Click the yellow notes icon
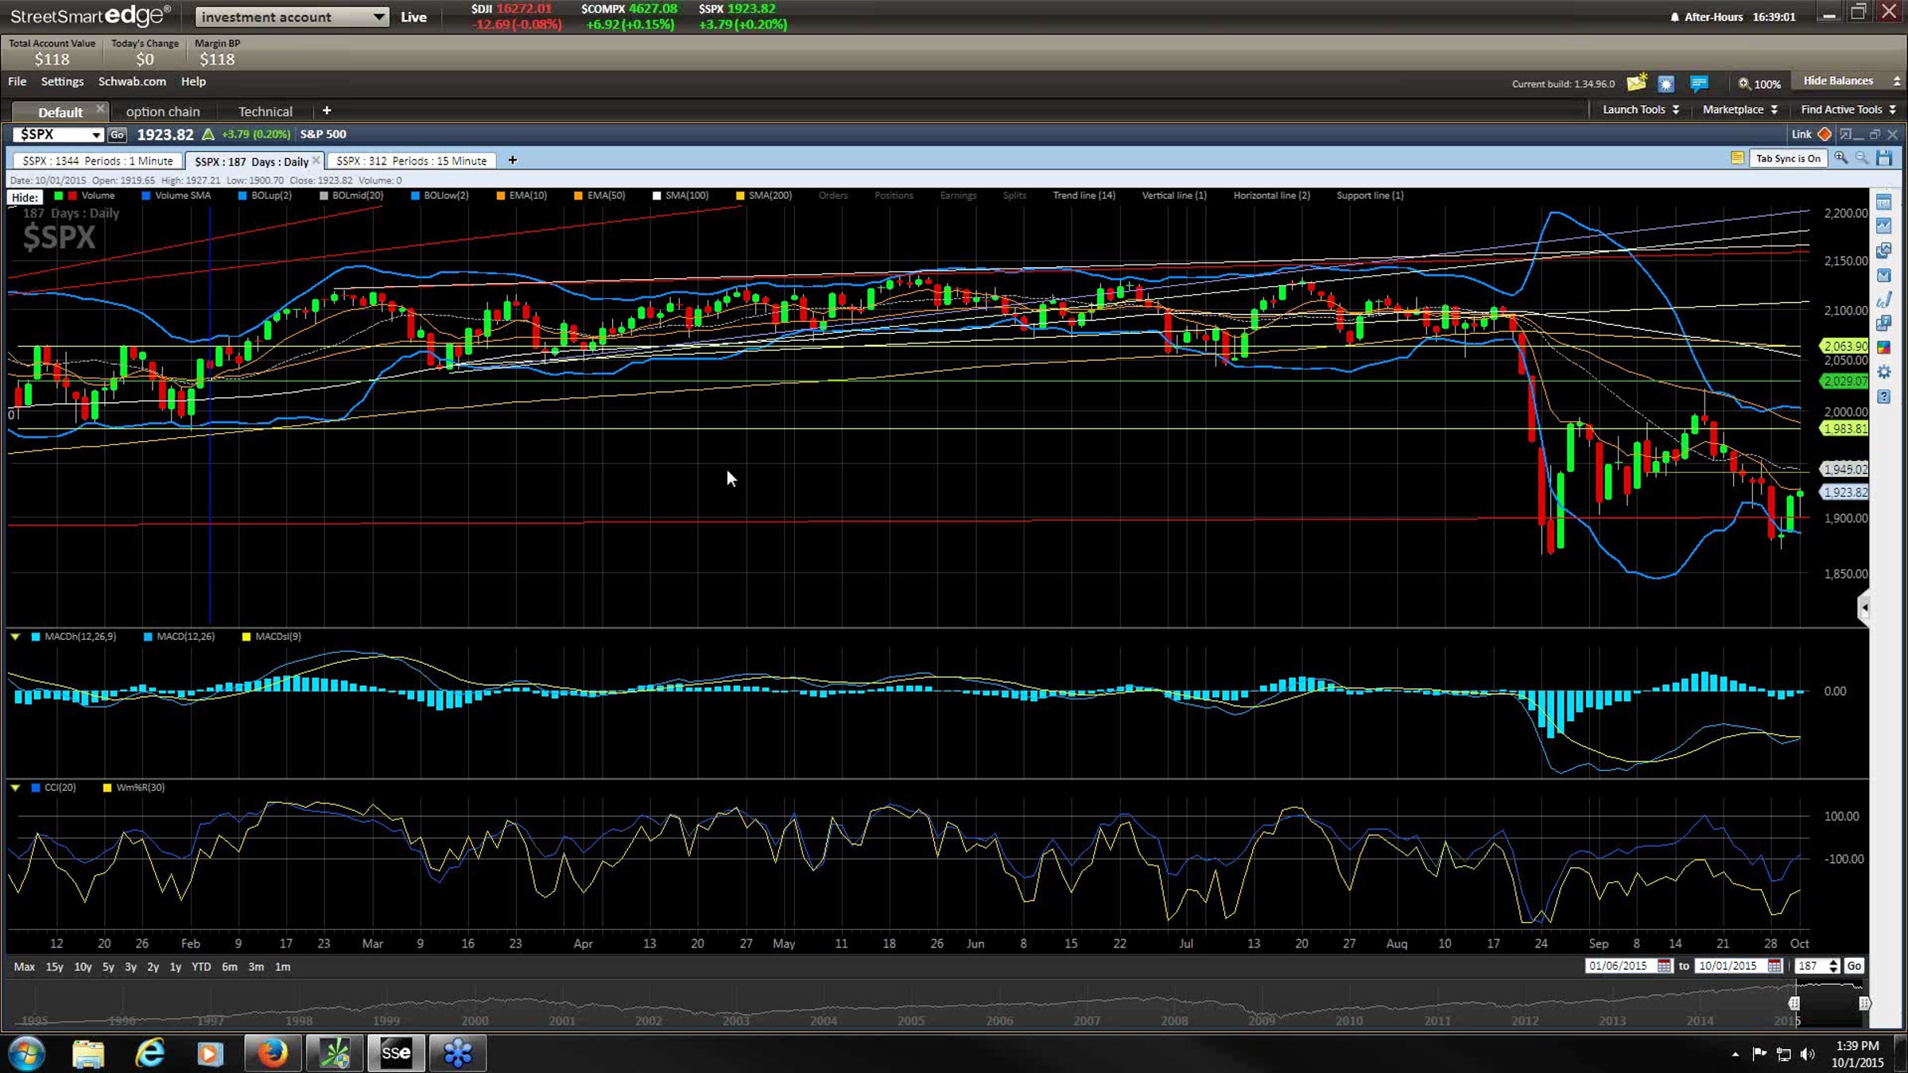 point(1737,158)
